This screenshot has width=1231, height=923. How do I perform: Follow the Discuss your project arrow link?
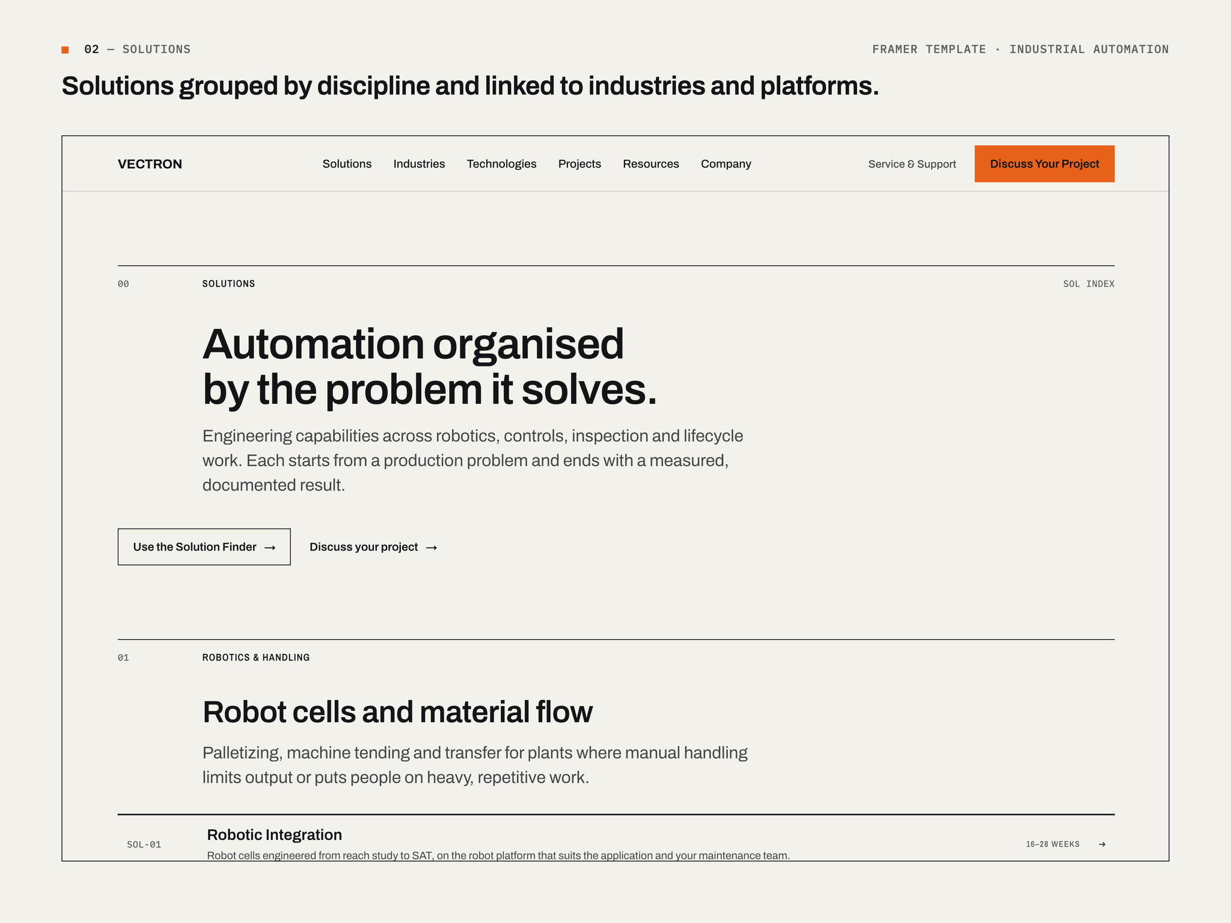[x=373, y=547]
